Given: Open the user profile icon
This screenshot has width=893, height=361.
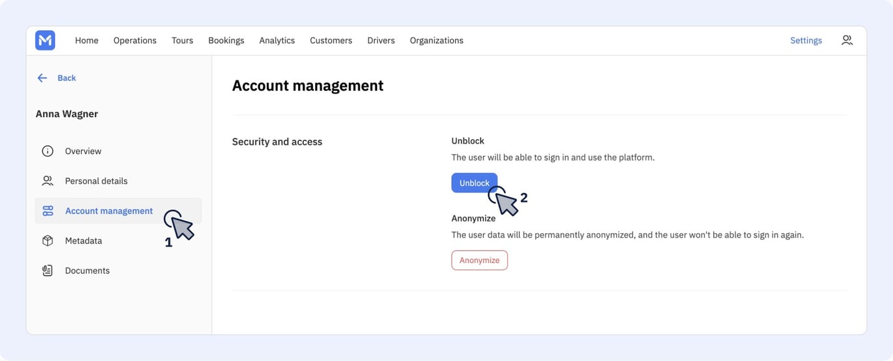Looking at the screenshot, I should click(x=847, y=40).
